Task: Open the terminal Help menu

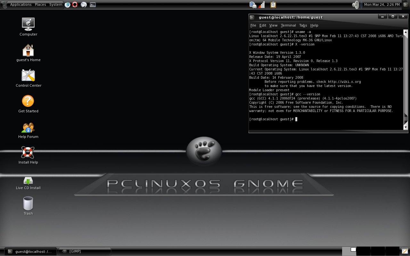Action: (x=314, y=25)
